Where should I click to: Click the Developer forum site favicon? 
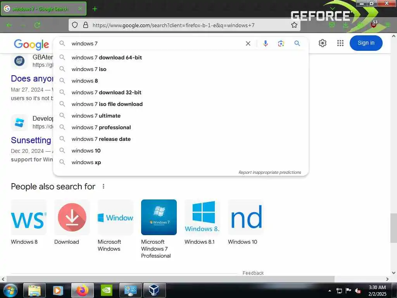(19, 123)
